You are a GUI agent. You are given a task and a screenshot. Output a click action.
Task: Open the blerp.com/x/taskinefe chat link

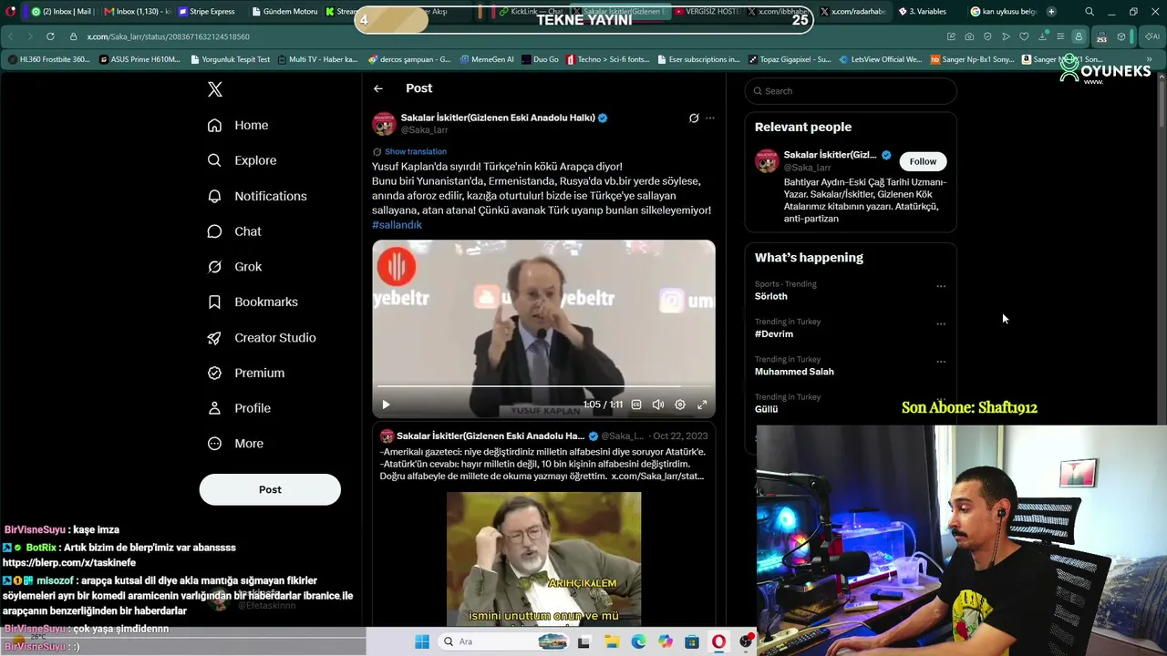click(x=69, y=563)
